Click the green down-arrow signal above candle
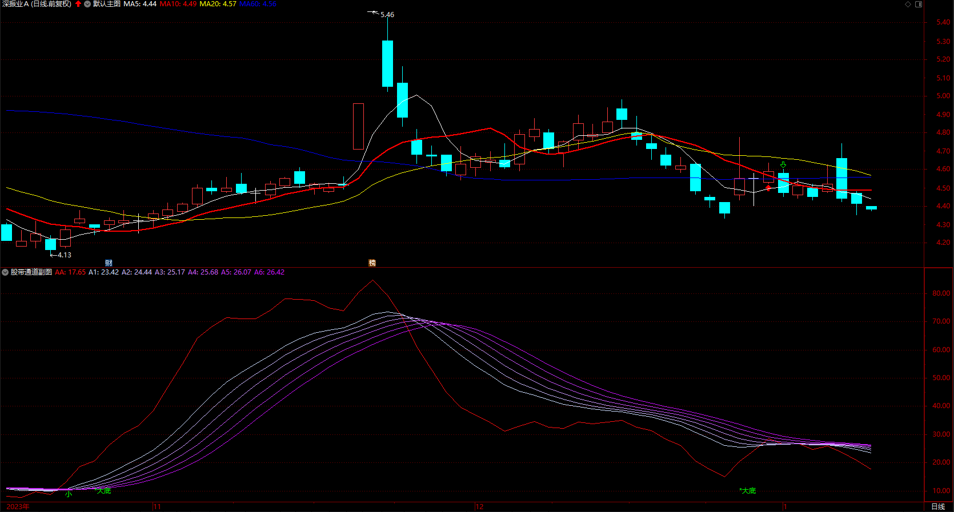This screenshot has width=954, height=512. 783,165
